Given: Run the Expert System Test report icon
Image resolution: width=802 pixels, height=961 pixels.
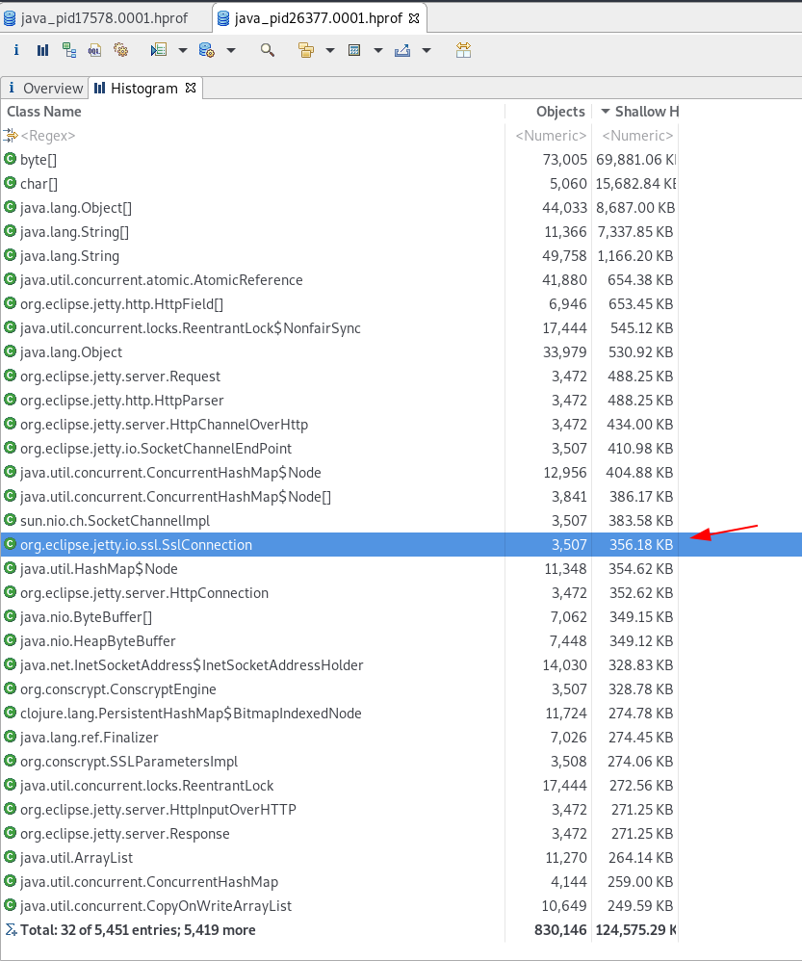Looking at the screenshot, I should click(x=157, y=49).
